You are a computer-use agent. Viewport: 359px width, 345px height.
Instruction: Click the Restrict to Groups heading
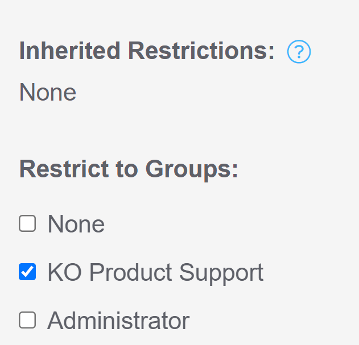coord(129,169)
